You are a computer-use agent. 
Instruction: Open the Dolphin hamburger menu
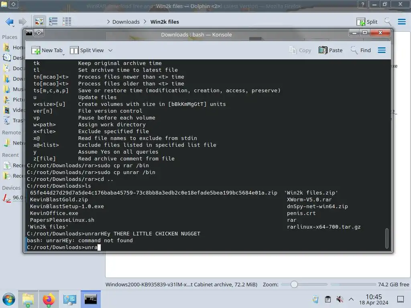[401, 22]
